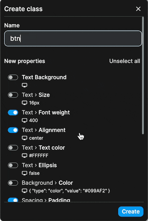Disable the Spacing Padding toggle
The image size is (148, 221).
pos(13,200)
